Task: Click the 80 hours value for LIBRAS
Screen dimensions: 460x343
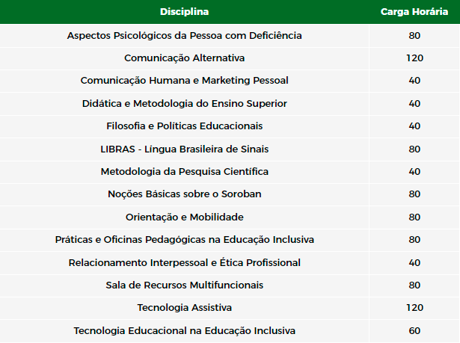Action: click(414, 149)
